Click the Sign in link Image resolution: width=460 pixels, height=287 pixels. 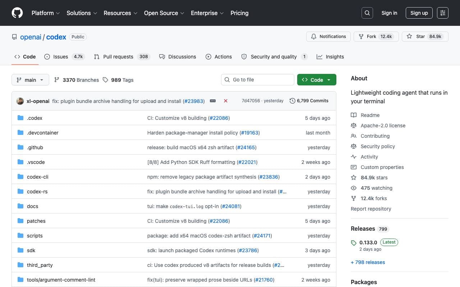coord(389,13)
